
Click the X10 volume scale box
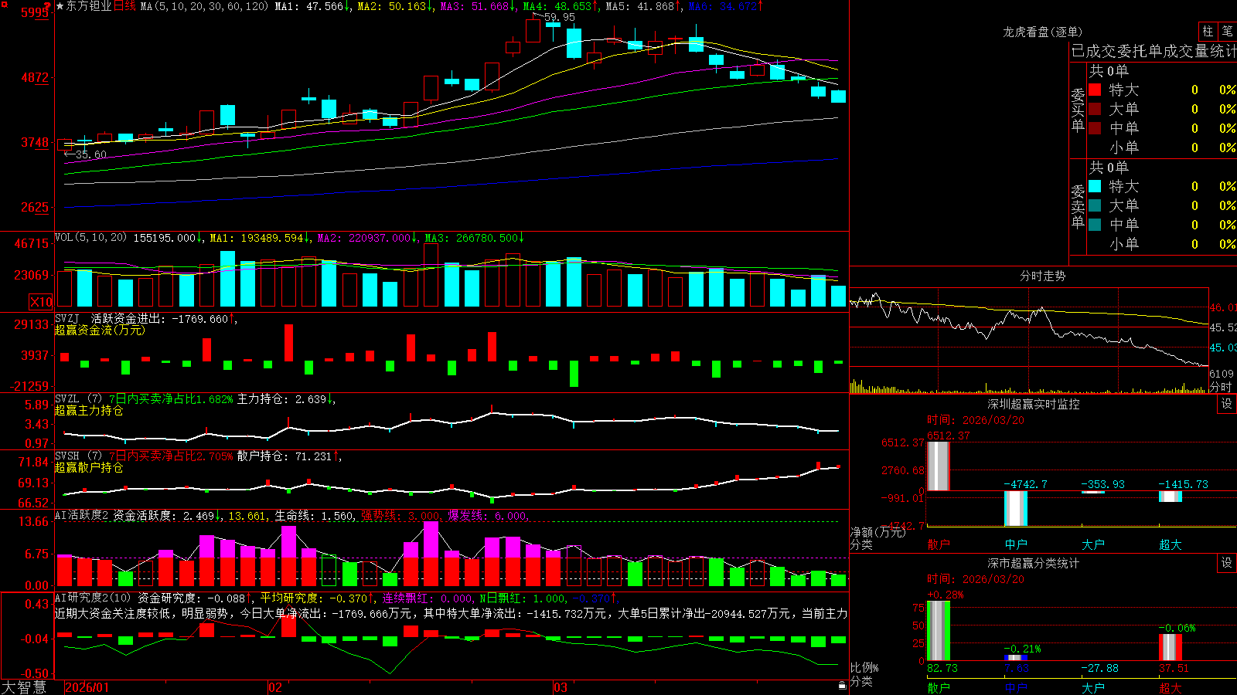[41, 302]
